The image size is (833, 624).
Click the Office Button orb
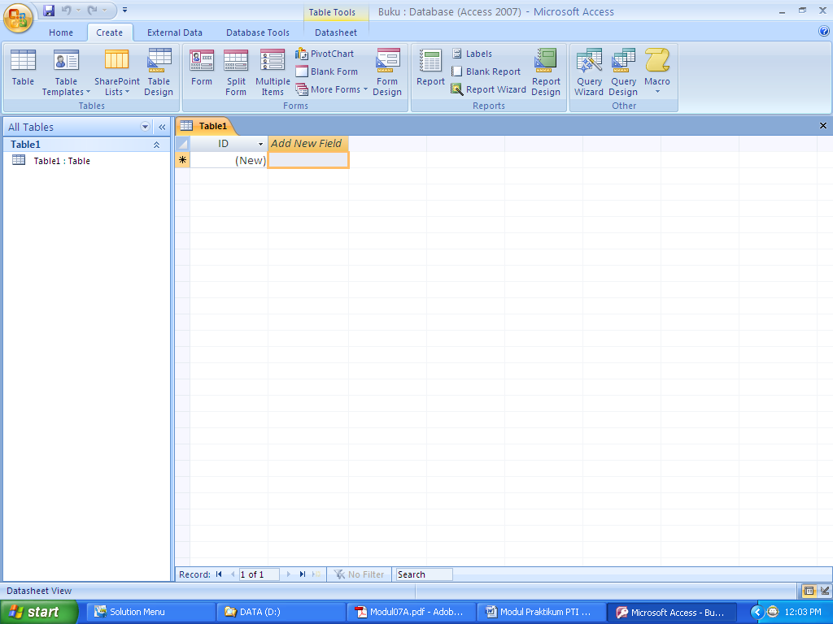coord(18,18)
